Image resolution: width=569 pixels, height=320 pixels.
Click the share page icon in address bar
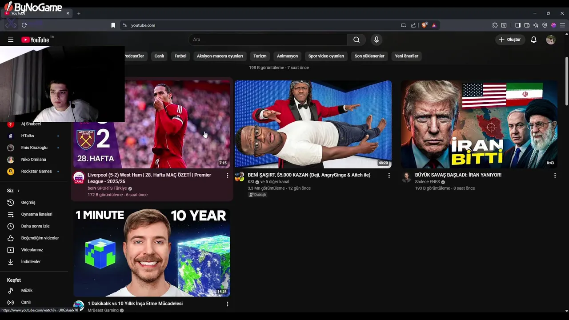point(413,25)
